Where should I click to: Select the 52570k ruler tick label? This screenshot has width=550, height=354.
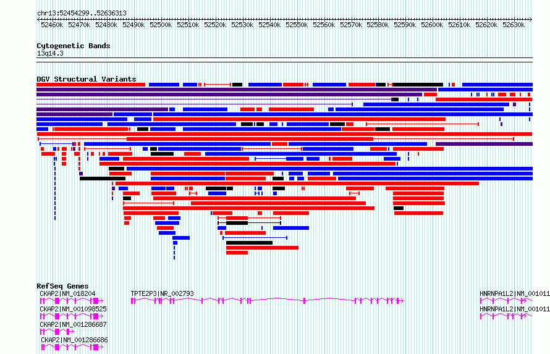[x=351, y=25]
